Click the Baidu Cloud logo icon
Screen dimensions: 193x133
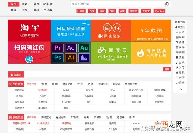(x=102, y=50)
